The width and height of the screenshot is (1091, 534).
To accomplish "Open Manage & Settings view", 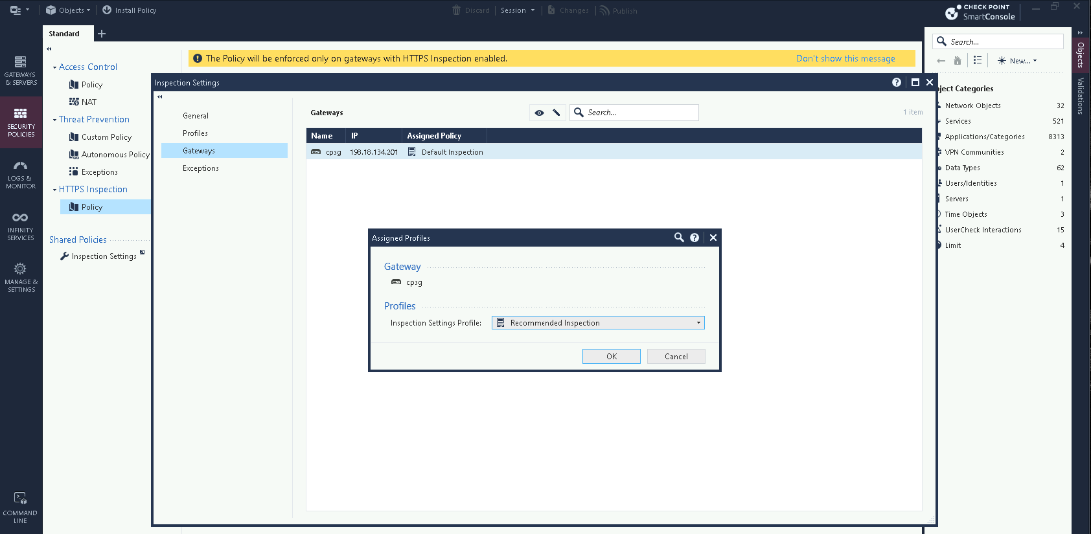I will click(x=21, y=277).
